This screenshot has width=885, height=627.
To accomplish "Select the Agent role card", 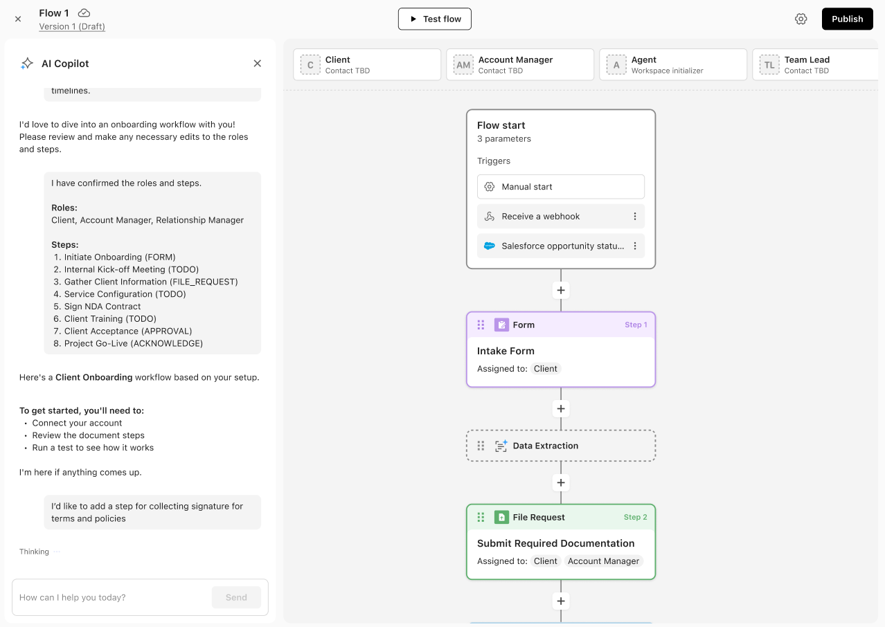I will (x=673, y=64).
